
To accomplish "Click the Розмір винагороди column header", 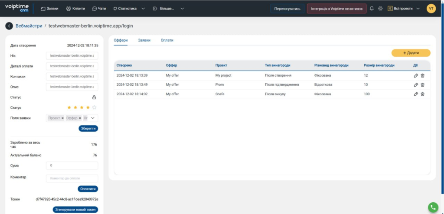I will pos(379,65).
